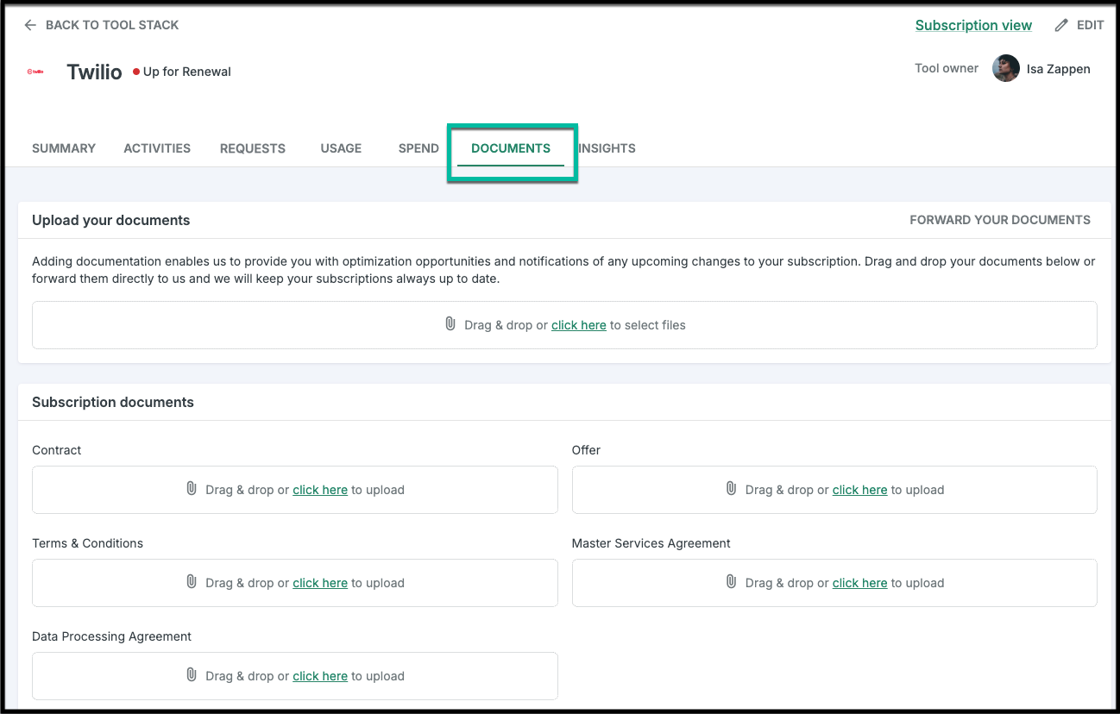Viewport: 1120px width, 714px height.
Task: Click the 'Twilio' tool title
Action: 94,72
